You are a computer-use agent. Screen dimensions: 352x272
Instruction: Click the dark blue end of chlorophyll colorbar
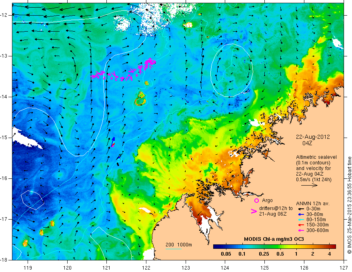217,247
